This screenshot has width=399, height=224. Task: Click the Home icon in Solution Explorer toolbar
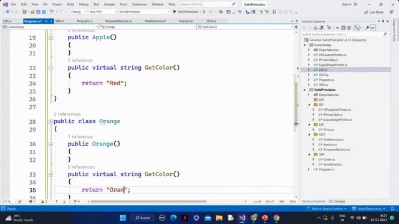coord(315,28)
